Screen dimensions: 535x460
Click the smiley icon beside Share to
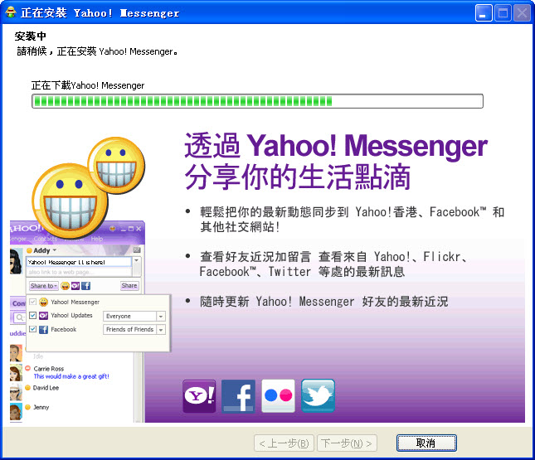66,286
